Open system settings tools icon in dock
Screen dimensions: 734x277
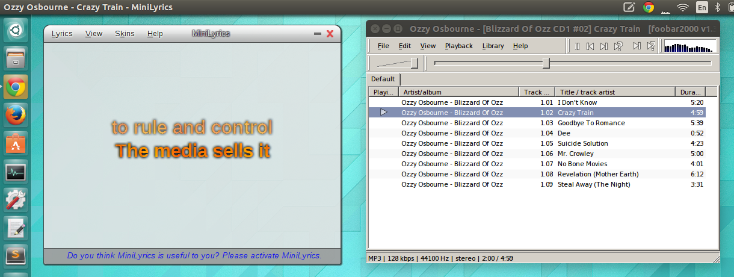click(16, 201)
